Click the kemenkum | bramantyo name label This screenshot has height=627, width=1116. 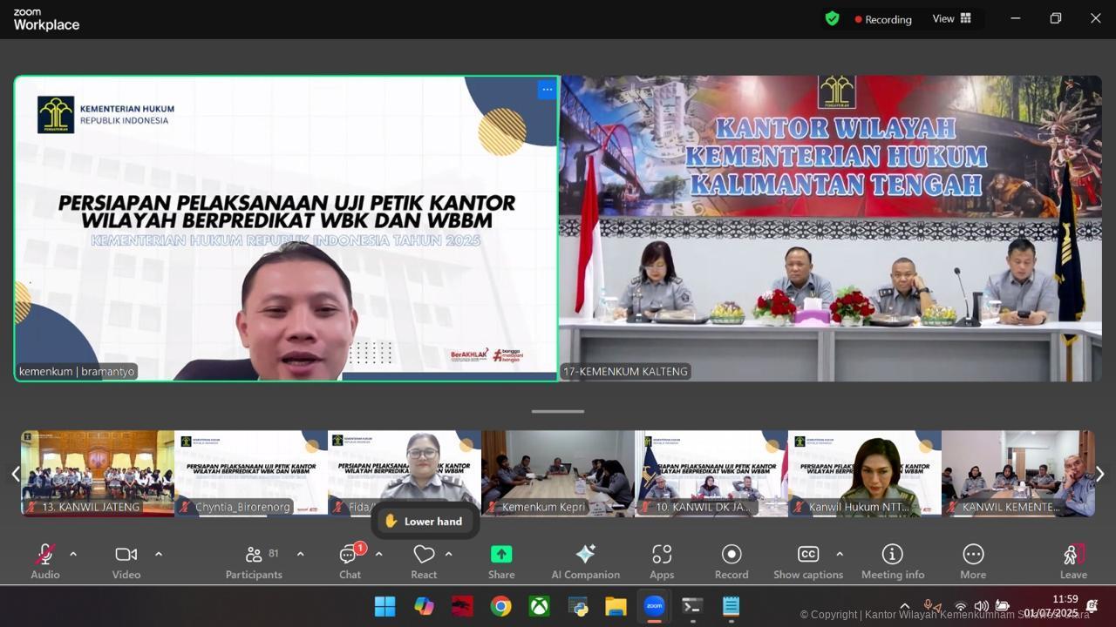[77, 371]
